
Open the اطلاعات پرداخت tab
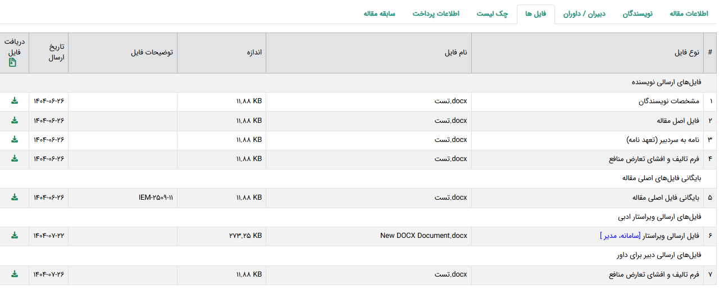(436, 14)
